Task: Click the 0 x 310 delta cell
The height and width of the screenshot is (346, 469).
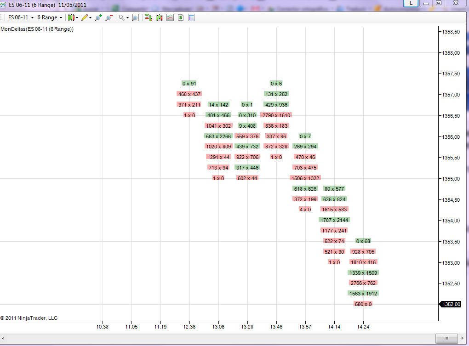Action: 247,115
